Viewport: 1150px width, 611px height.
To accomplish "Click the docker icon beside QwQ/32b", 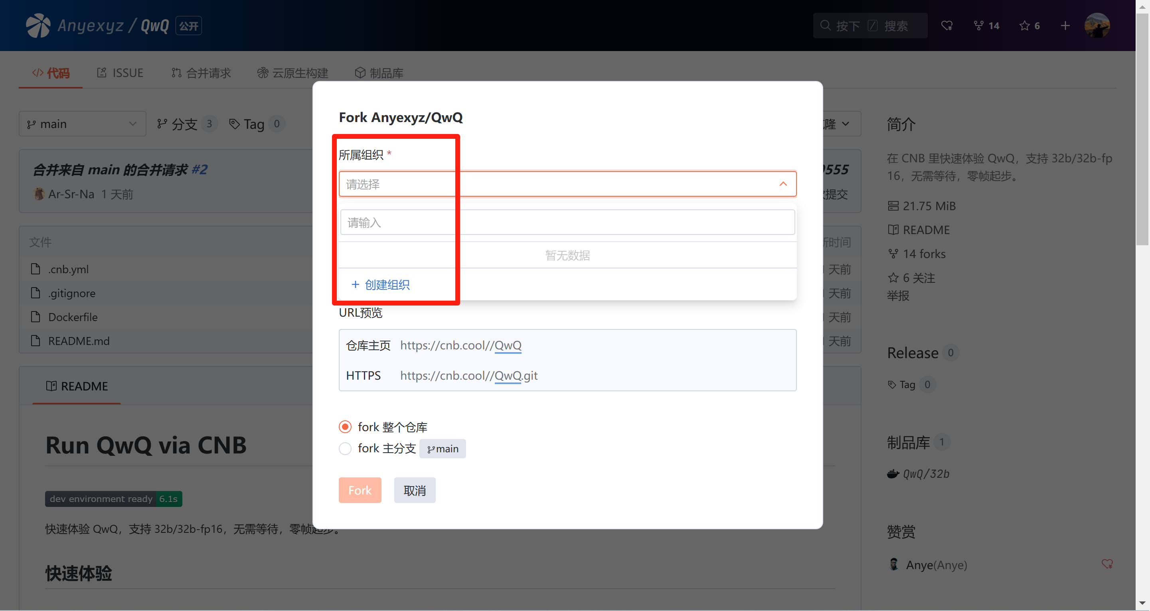I will click(x=893, y=473).
